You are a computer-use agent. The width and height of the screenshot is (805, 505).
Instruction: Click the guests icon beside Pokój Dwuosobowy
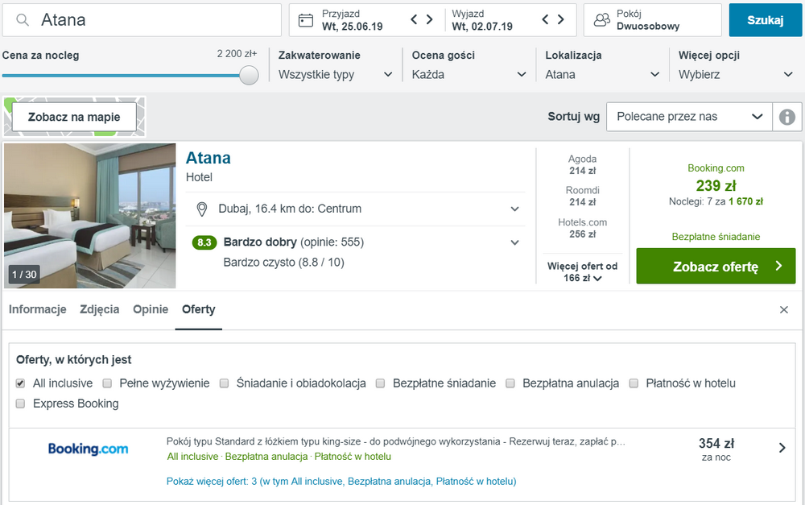601,20
